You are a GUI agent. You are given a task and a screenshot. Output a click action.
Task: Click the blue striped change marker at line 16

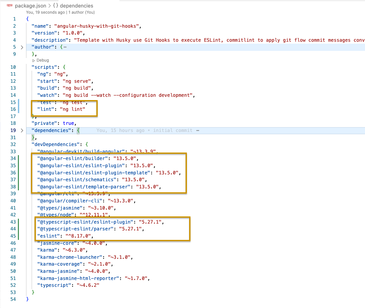[x=19, y=109]
